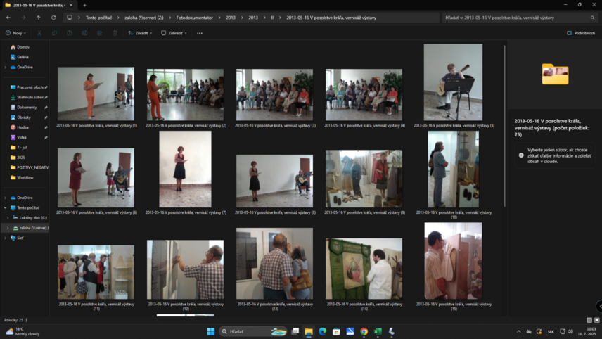Open a new tab with plus

pos(84,5)
